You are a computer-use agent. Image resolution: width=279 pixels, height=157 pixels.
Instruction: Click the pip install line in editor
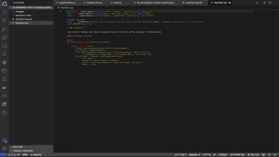[114, 32]
